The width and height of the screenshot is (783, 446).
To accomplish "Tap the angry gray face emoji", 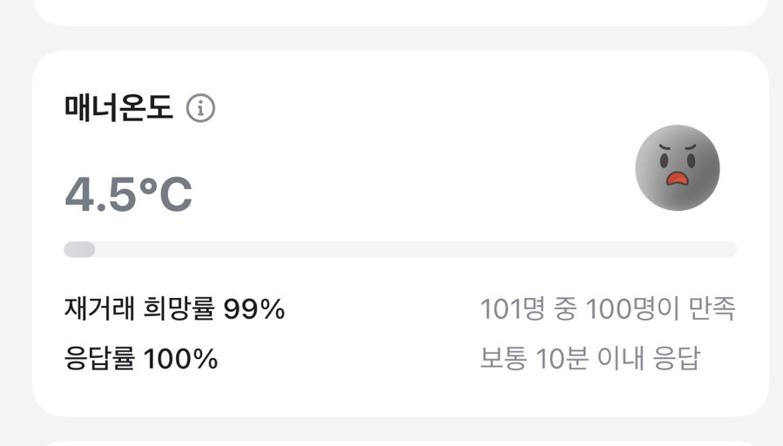I will [x=677, y=167].
